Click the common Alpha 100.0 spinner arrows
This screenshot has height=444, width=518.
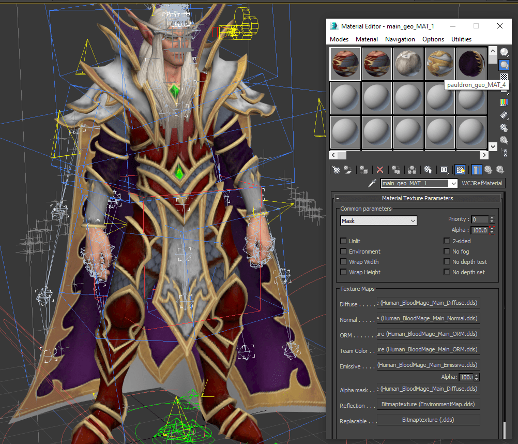click(492, 230)
